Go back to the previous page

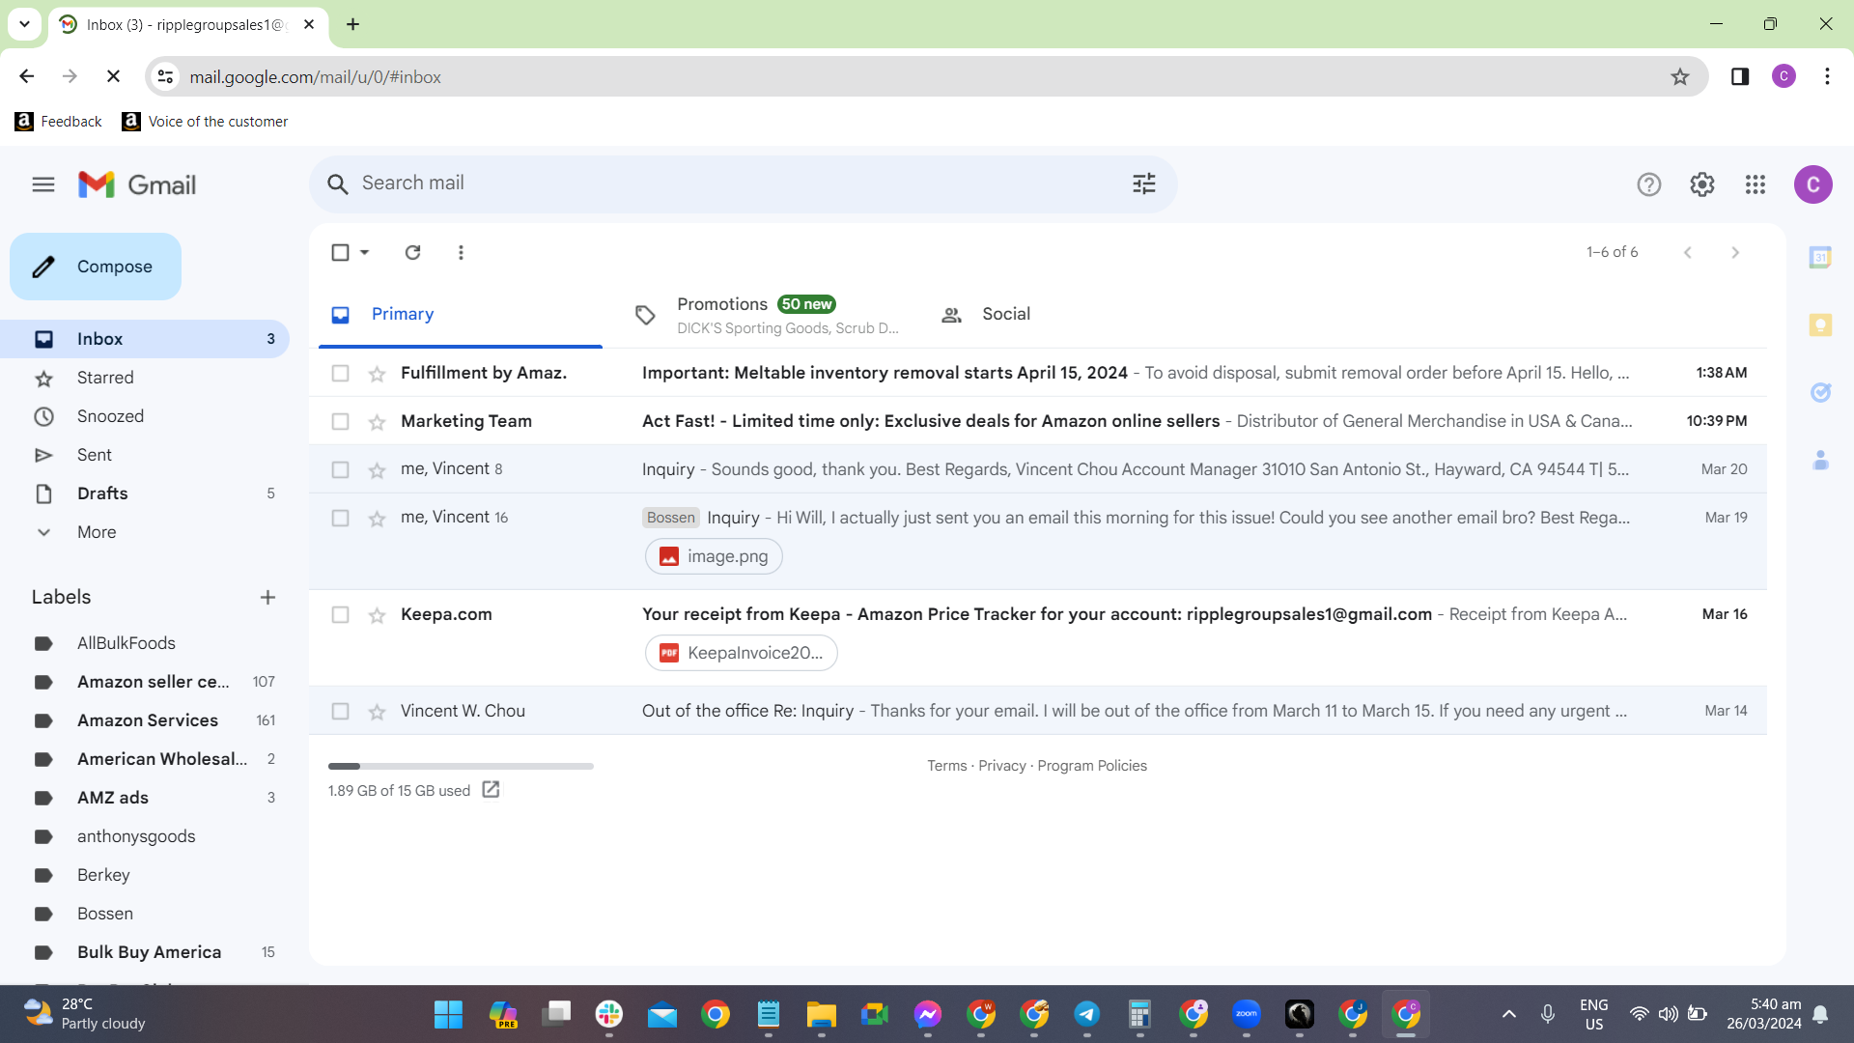(x=27, y=76)
